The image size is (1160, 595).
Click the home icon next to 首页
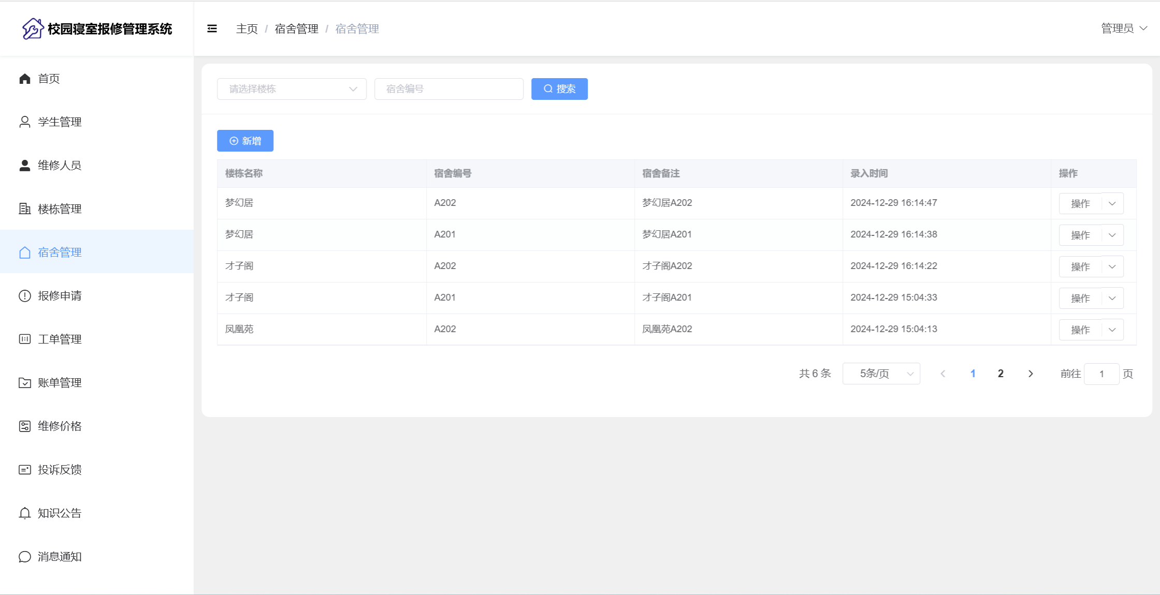[x=25, y=79]
